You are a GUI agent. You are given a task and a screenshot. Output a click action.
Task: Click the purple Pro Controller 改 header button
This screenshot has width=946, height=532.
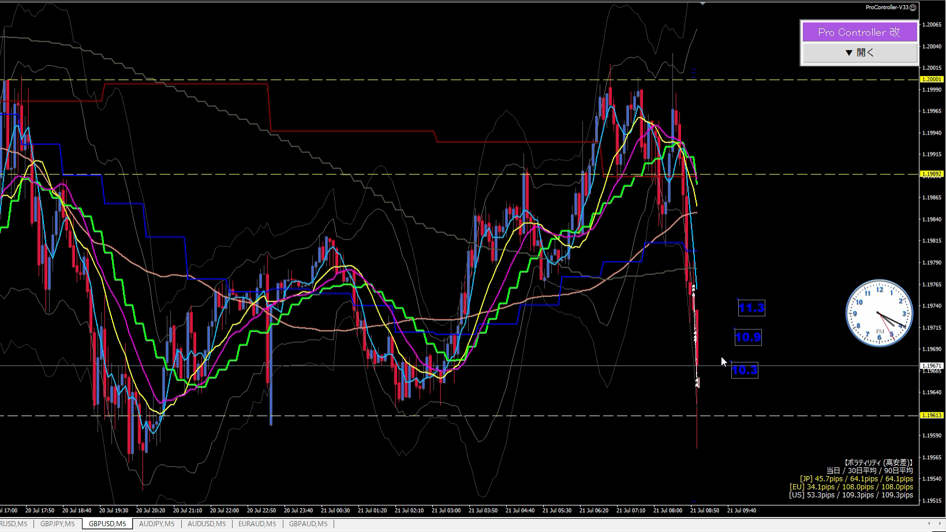[859, 32]
